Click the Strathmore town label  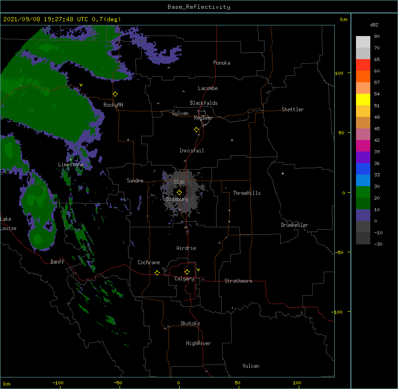point(238,281)
